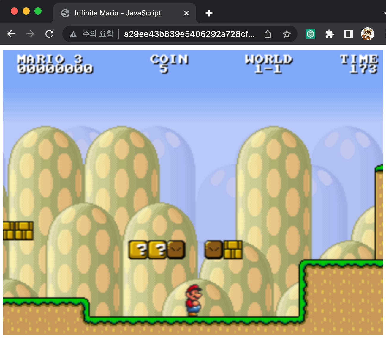Reload the Infinite Mario page

click(x=49, y=34)
